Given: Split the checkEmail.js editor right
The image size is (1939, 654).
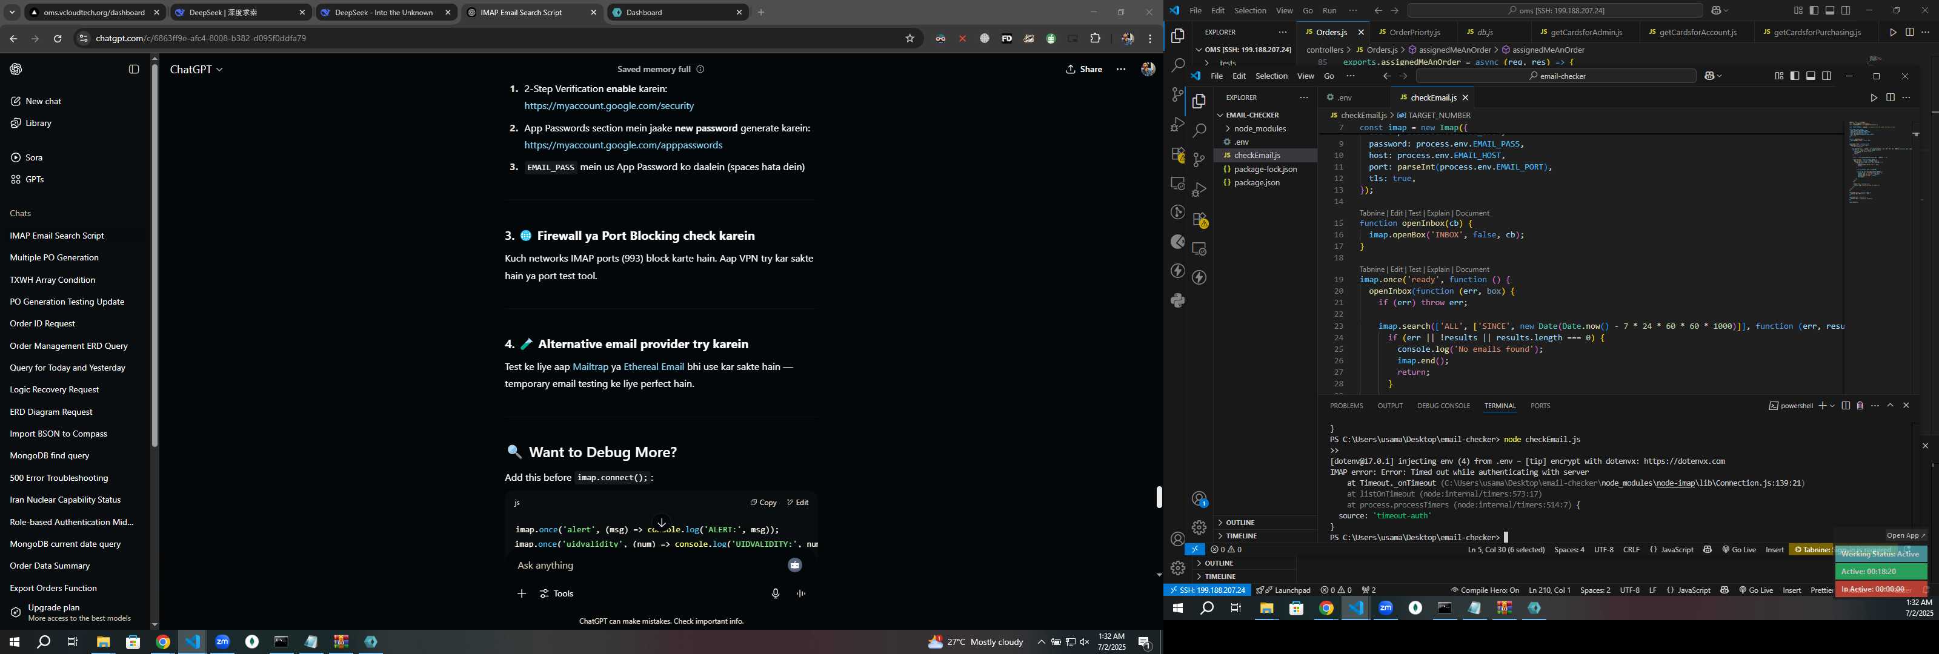Looking at the screenshot, I should point(1890,98).
